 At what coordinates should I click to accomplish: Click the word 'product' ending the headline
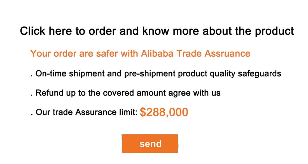point(274,32)
